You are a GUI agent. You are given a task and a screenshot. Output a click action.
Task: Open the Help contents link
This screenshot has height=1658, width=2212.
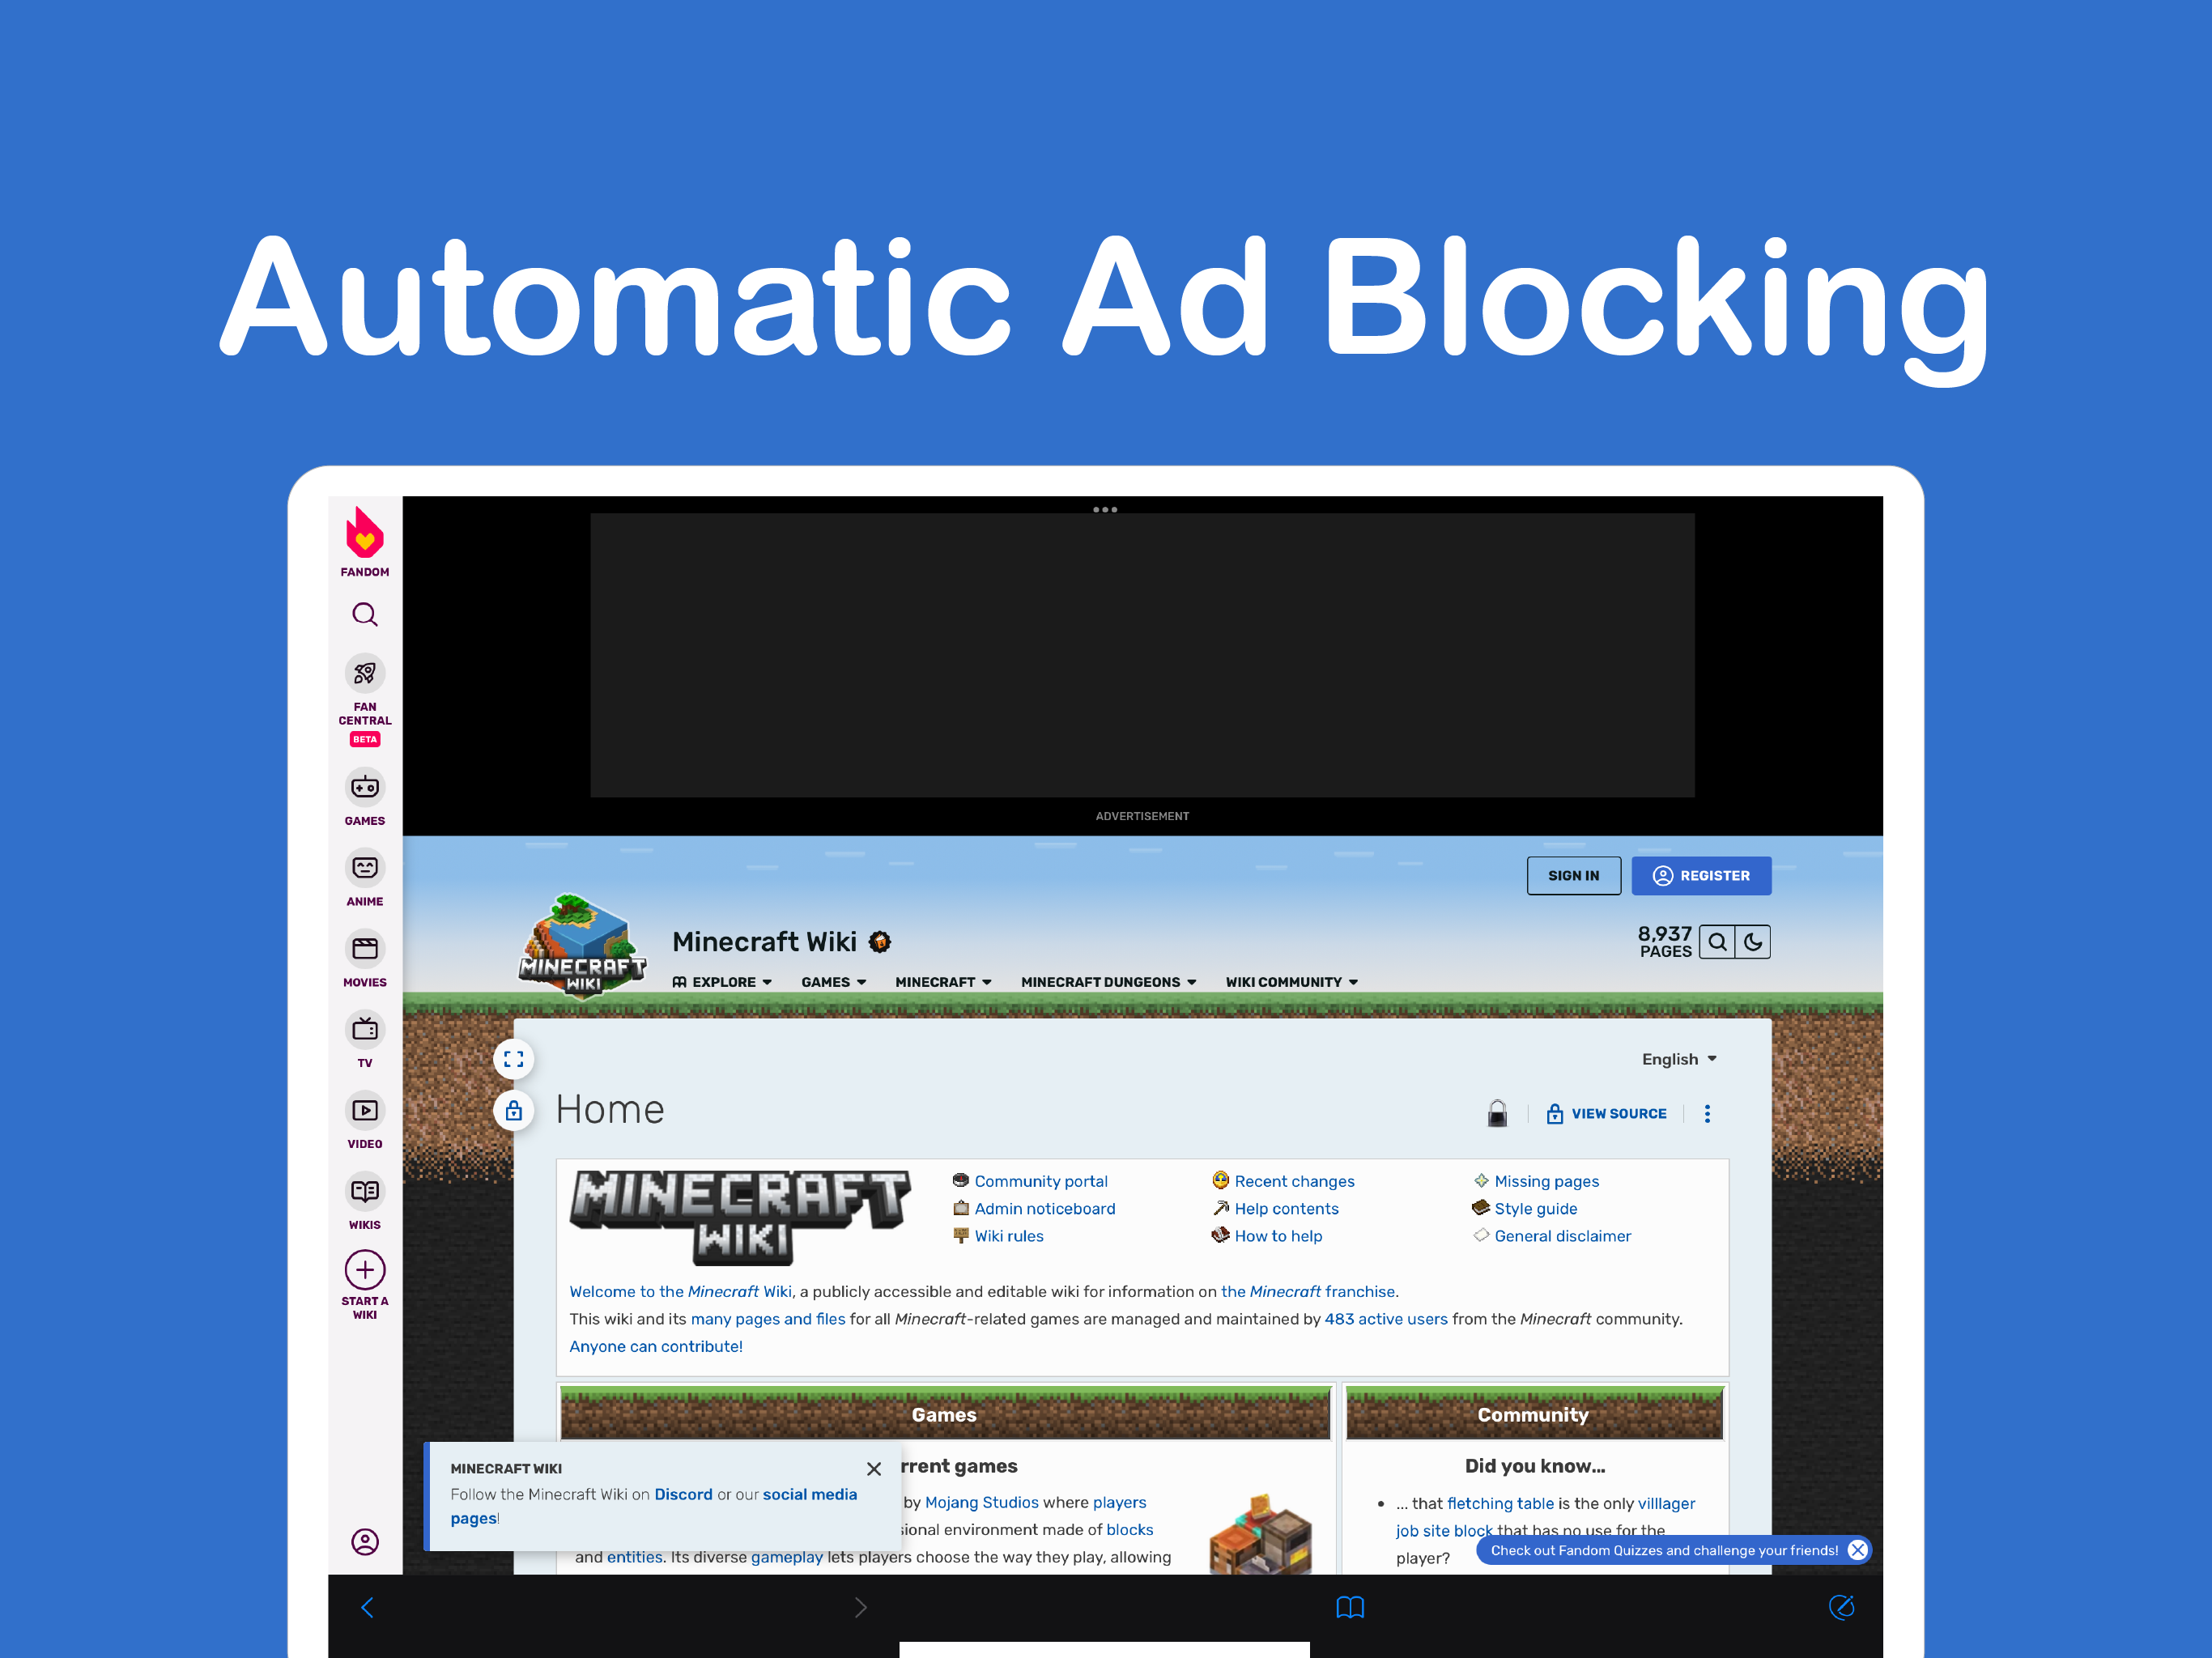[1286, 1209]
